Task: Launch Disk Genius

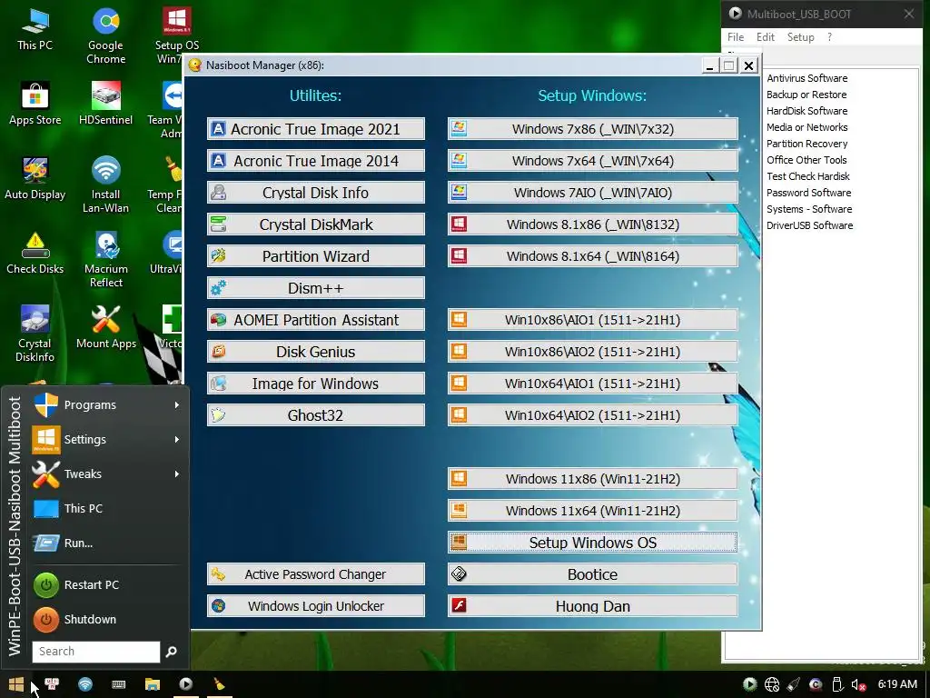Action: [315, 352]
